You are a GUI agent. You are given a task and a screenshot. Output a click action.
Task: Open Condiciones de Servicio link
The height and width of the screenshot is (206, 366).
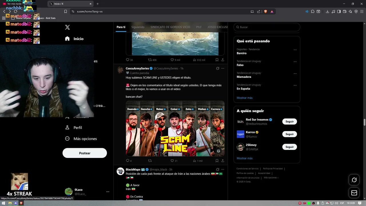pos(247,169)
